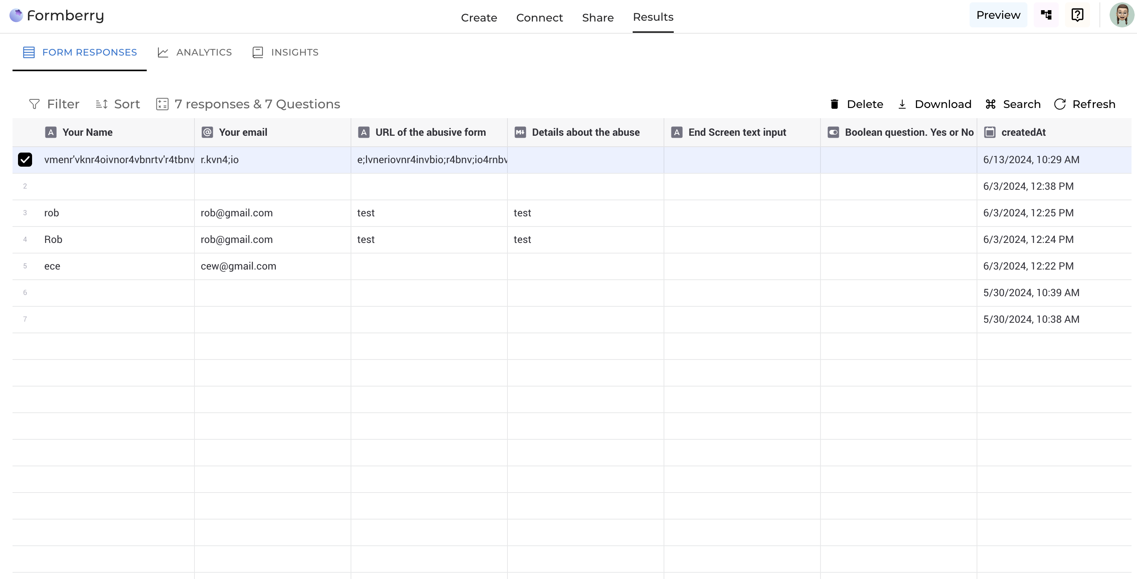This screenshot has height=579, width=1137.
Task: Open the workflow diagram icon near Preview
Action: point(1046,15)
